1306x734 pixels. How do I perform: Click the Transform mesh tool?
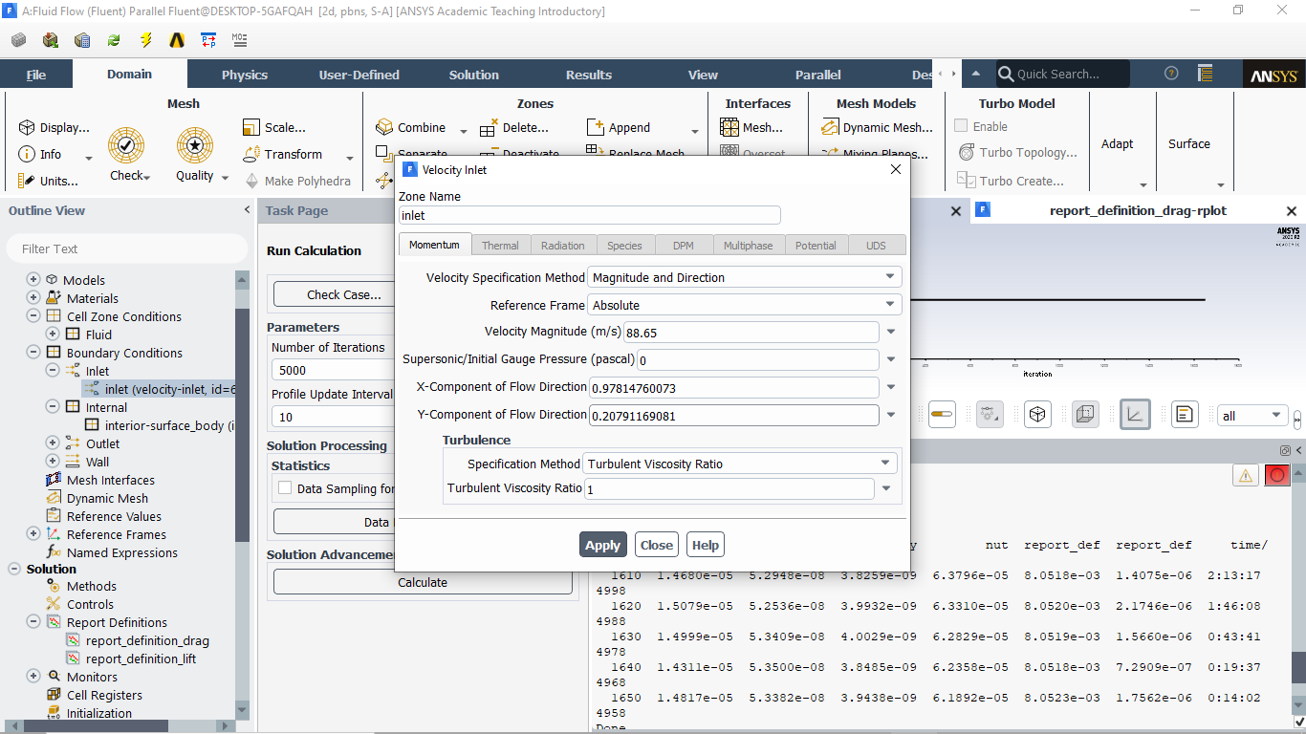(x=283, y=154)
